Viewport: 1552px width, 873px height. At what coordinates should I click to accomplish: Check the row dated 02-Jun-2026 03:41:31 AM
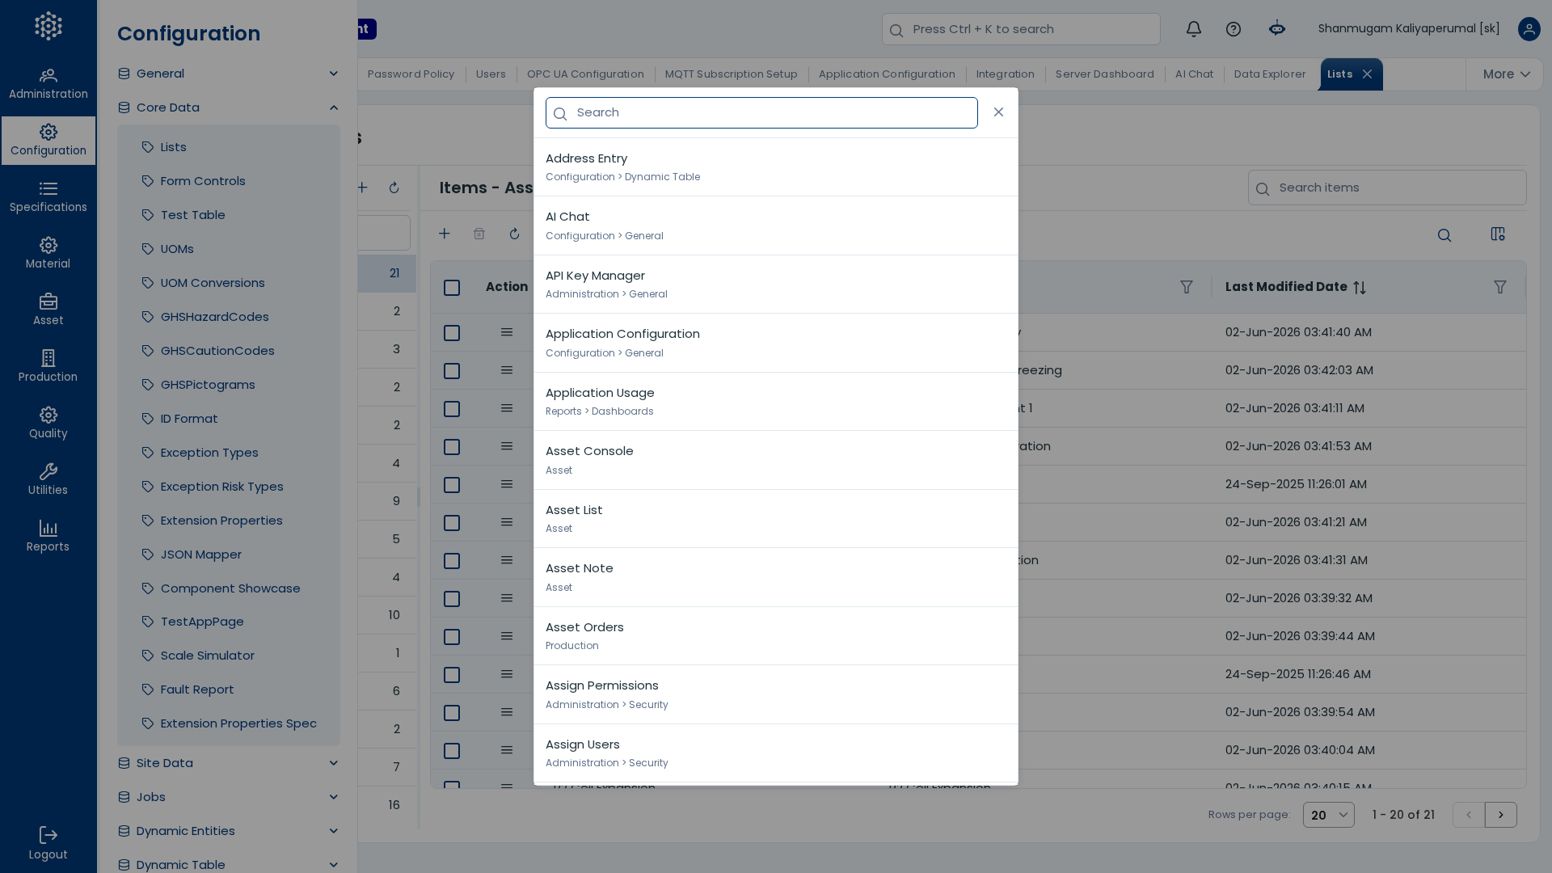point(452,561)
